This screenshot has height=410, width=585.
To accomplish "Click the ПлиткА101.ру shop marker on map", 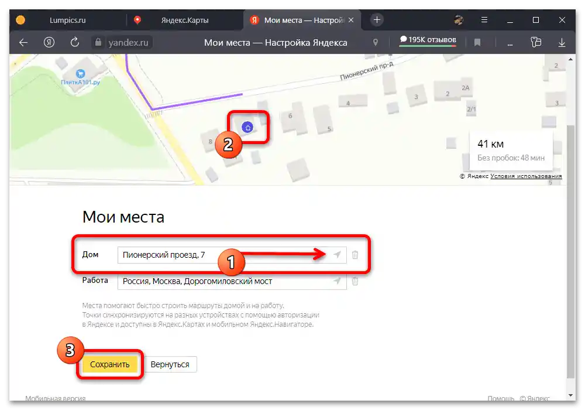I will [x=80, y=74].
